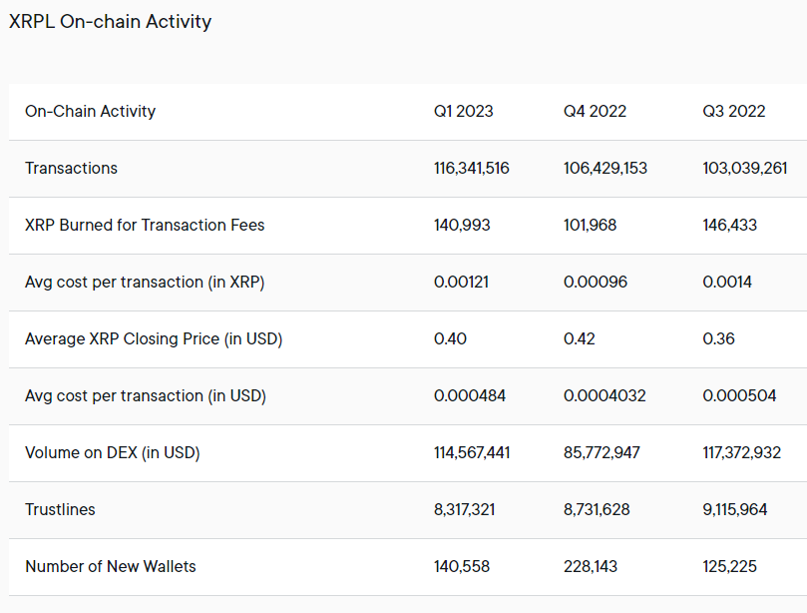Click Avg cost per transaction (in USD) label
This screenshot has height=613, width=807.
click(145, 395)
